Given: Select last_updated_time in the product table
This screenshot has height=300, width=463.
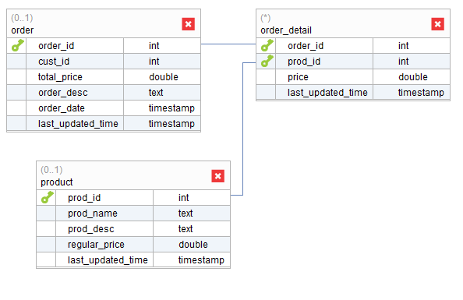Looking at the screenshot, I should pyautogui.click(x=108, y=259).
